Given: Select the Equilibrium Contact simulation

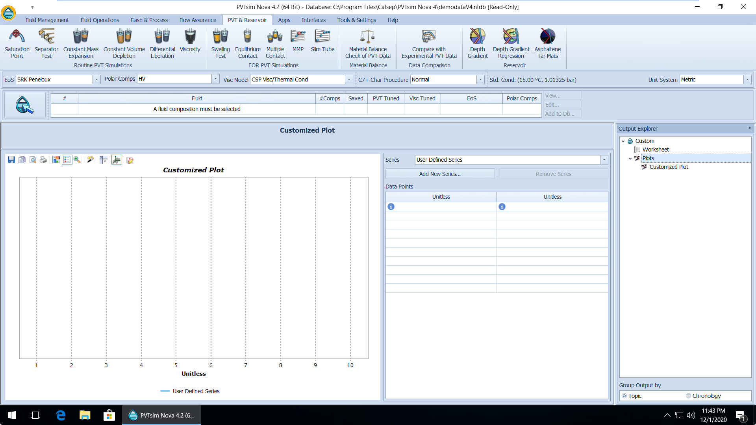Looking at the screenshot, I should (x=248, y=43).
